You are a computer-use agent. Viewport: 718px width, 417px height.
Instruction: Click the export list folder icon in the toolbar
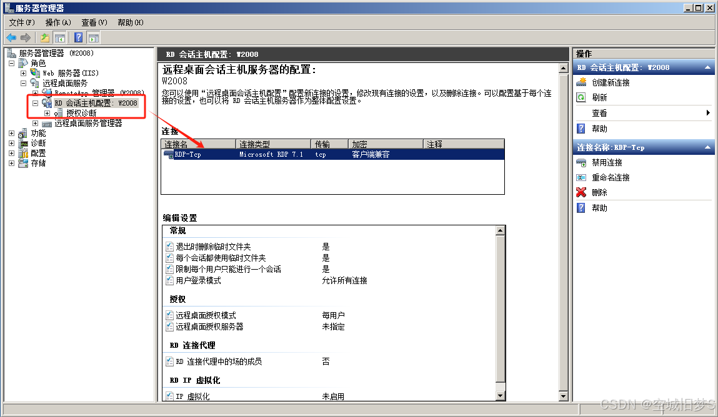[x=44, y=37]
